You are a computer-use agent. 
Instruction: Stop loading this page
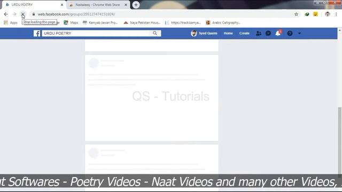22,14
